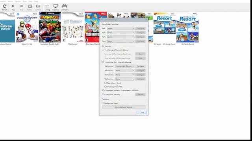Toggle Continuous Scanning checkbox
252x141 pixels.
(103, 94)
